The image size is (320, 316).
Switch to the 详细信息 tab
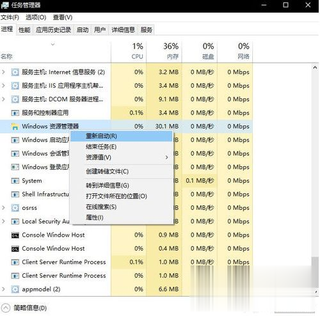(124, 30)
